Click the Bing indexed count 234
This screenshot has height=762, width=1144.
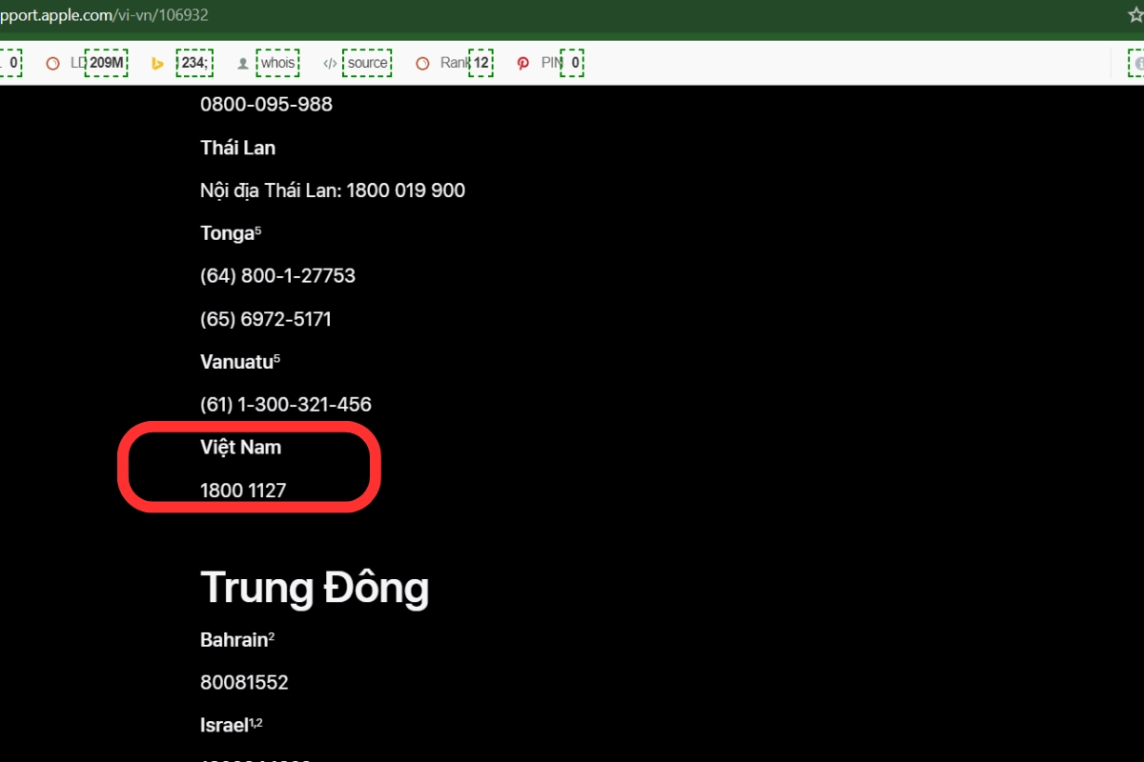coord(194,64)
